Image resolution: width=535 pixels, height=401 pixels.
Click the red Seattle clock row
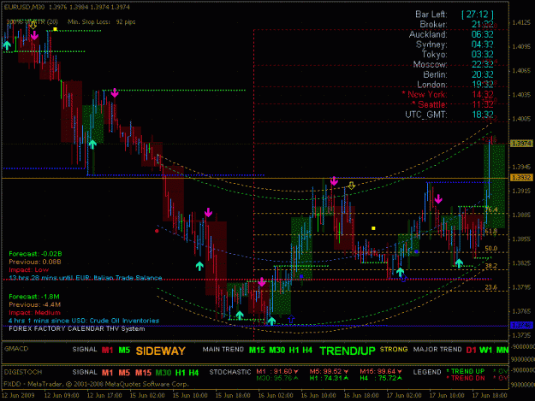point(453,104)
